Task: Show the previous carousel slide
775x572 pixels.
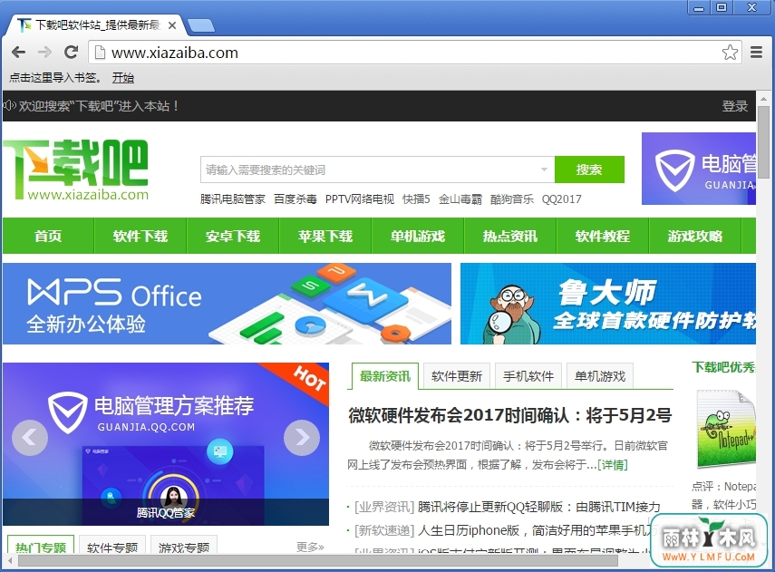Action: click(x=30, y=438)
